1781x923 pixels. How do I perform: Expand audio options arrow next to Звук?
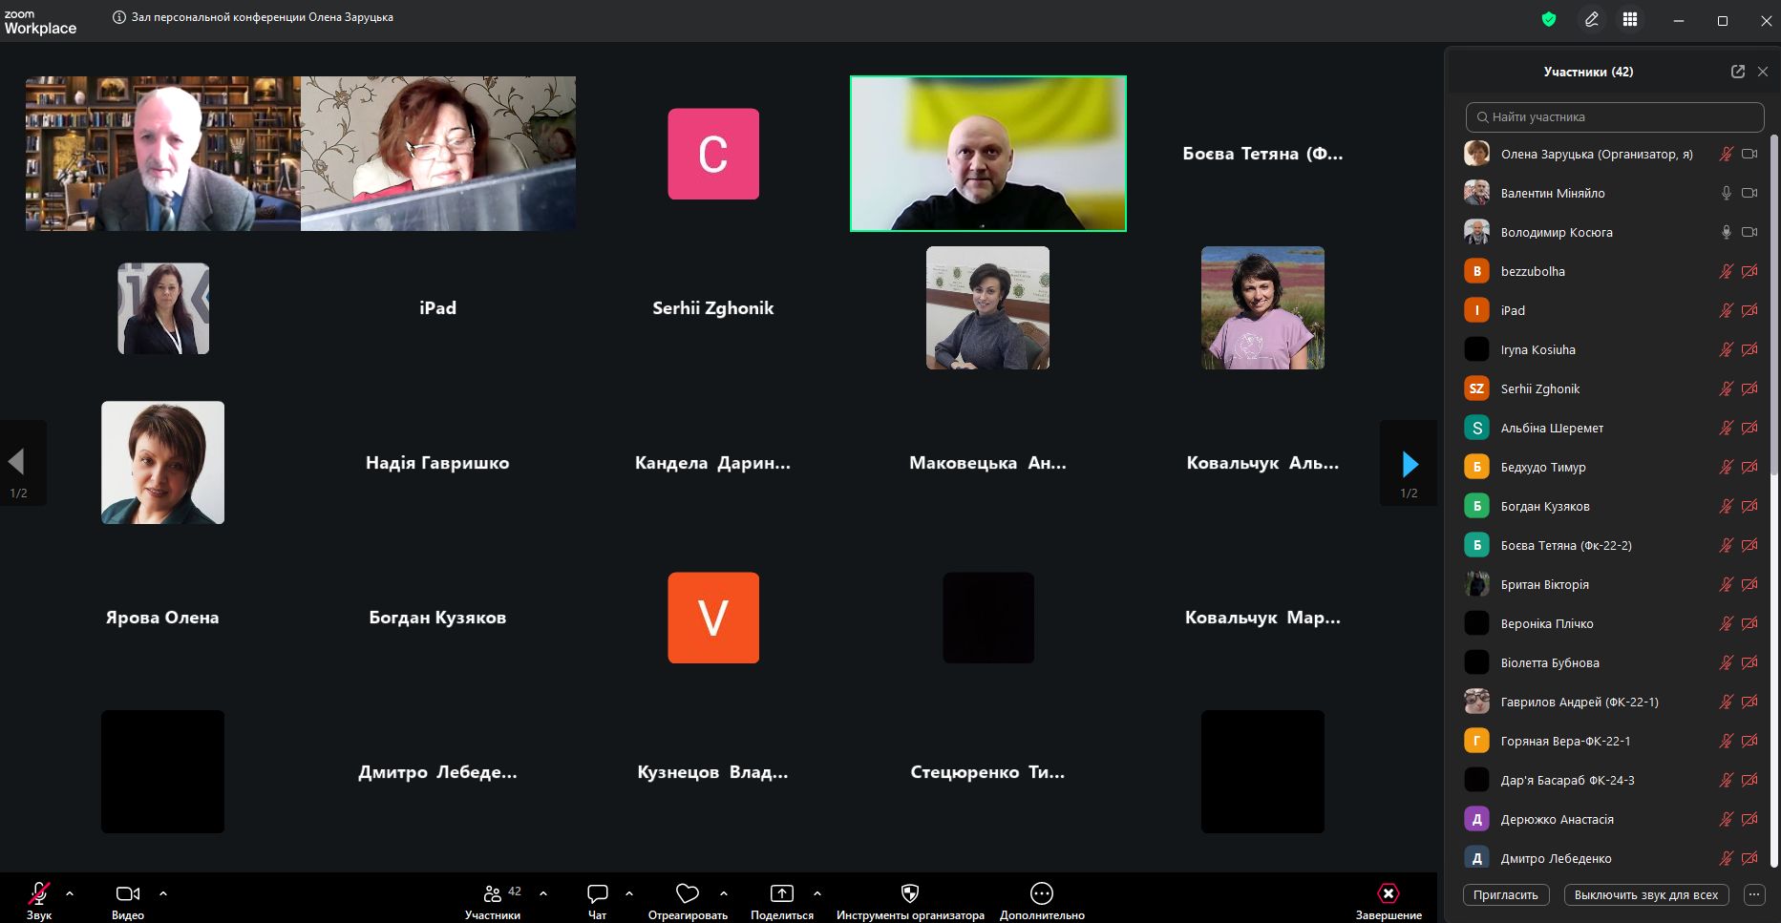tap(70, 893)
